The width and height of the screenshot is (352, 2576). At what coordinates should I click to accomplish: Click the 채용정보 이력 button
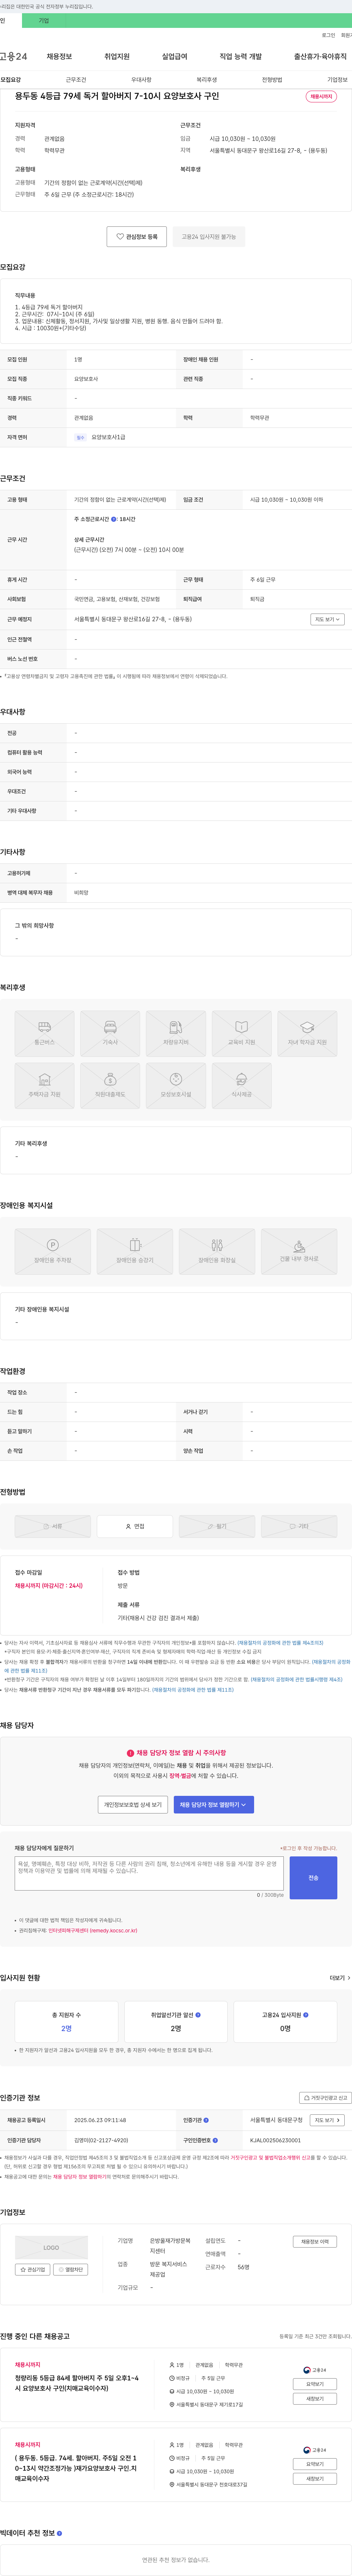[315, 2242]
